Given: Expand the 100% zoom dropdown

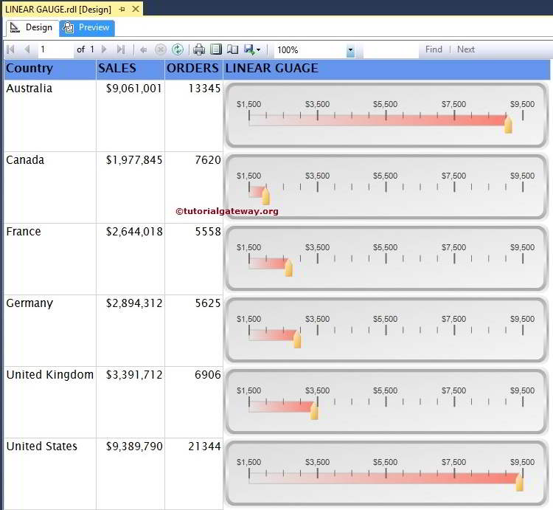Looking at the screenshot, I should pyautogui.click(x=350, y=50).
